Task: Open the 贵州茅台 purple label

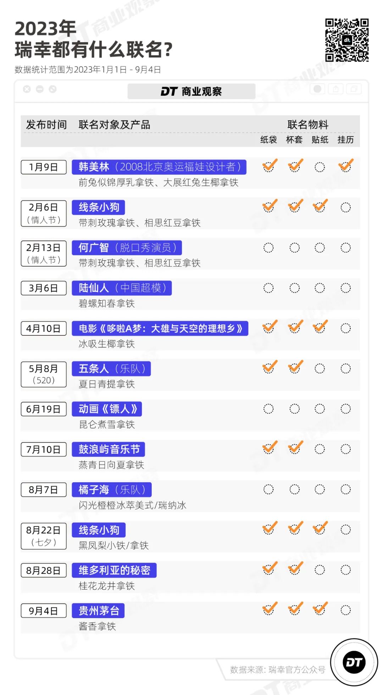Action: click(x=98, y=611)
